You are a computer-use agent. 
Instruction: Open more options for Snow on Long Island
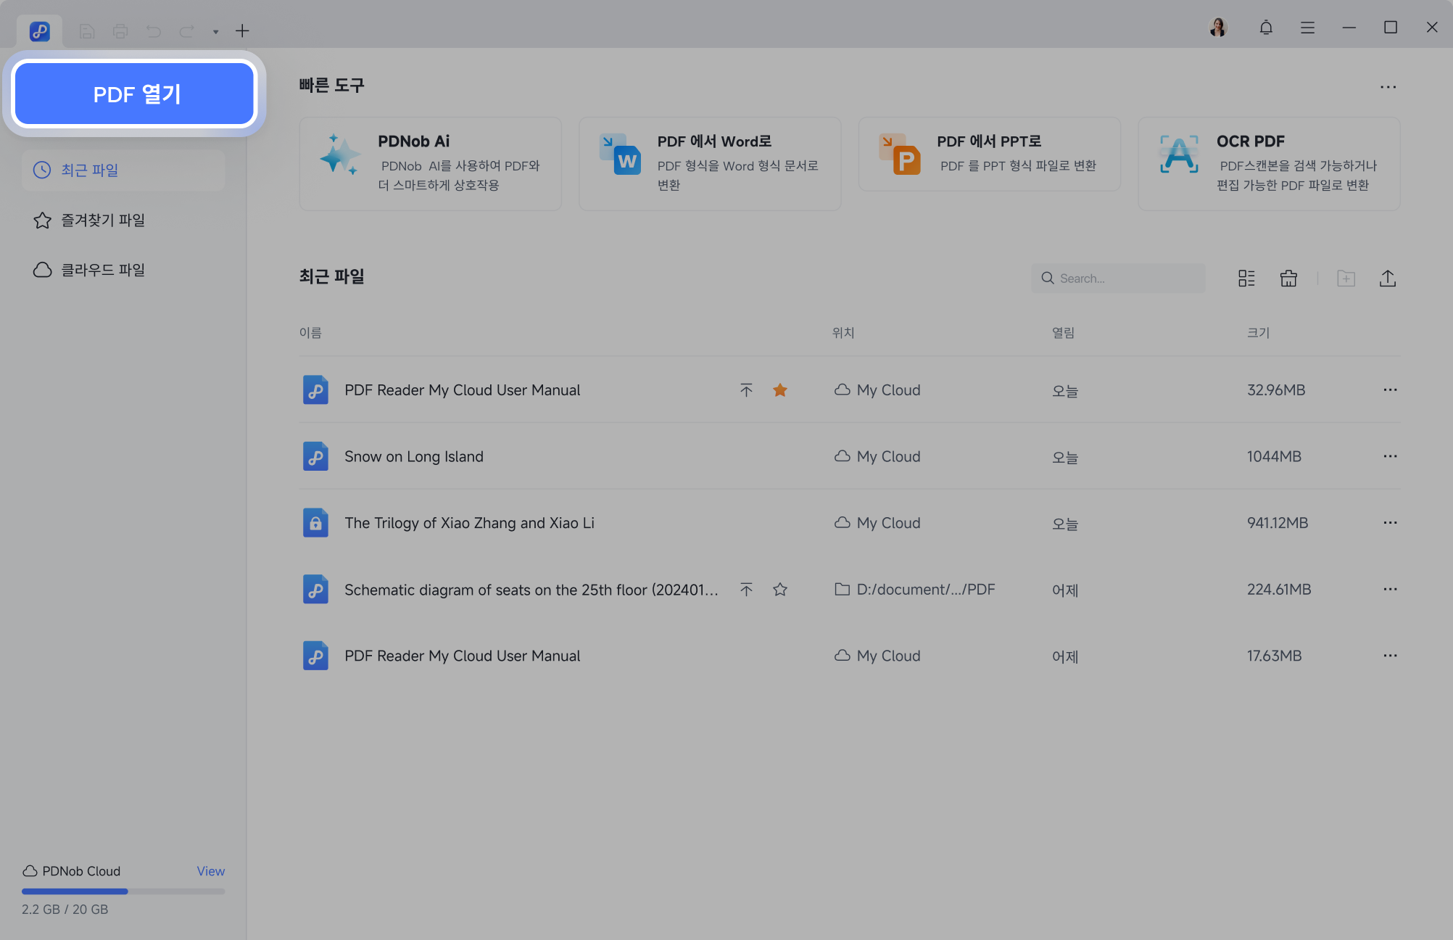(x=1389, y=457)
